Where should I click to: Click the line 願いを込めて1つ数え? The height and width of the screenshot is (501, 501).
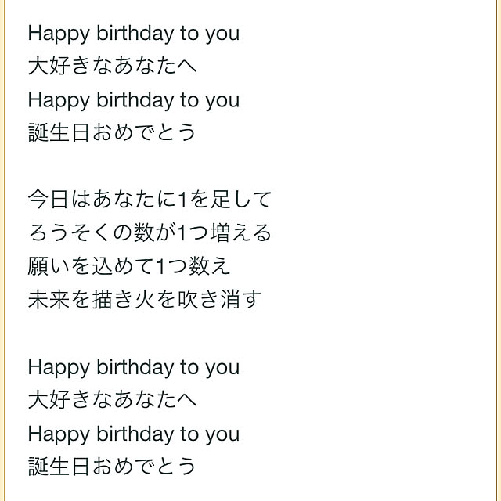[128, 266]
